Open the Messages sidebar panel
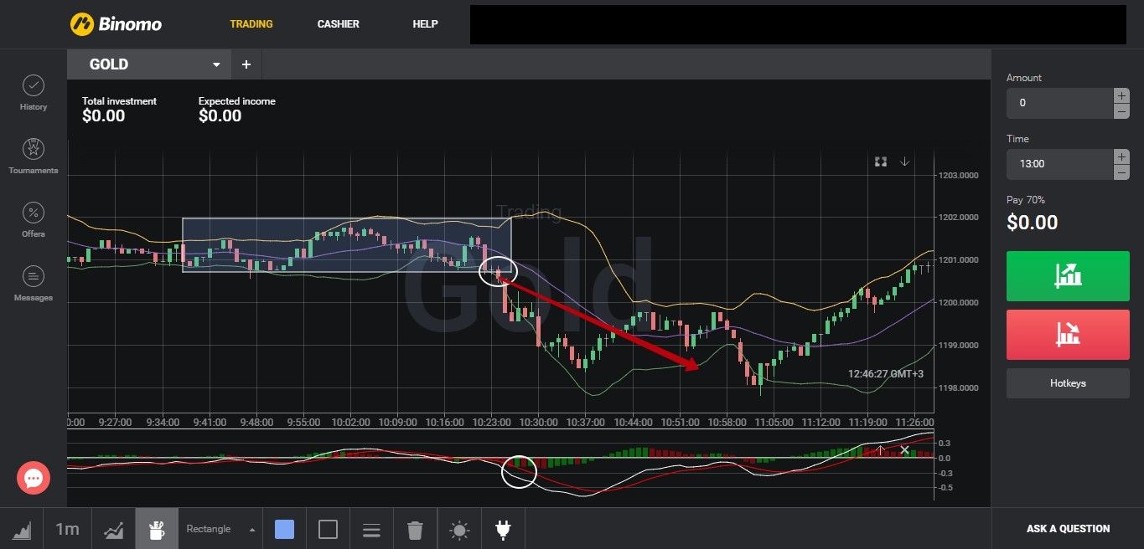The height and width of the screenshot is (549, 1144). [x=34, y=284]
